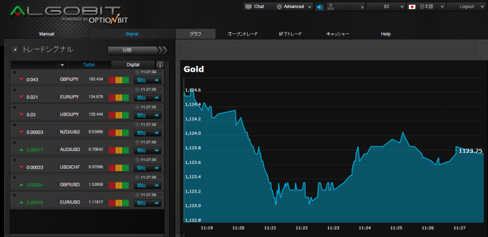The width and height of the screenshot is (488, 237).
Task: Click the green up arrow next to 0.00004
Action: pos(21,185)
